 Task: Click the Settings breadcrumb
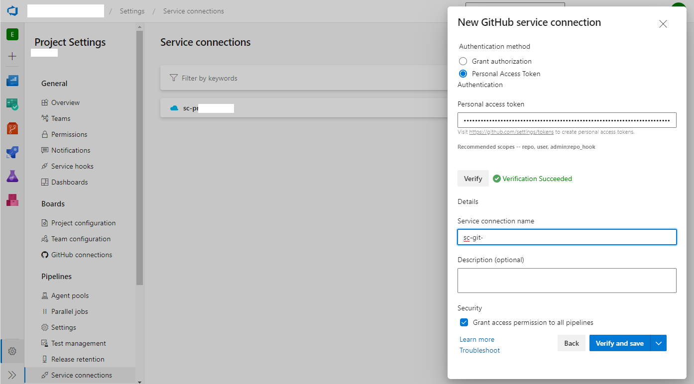(x=132, y=11)
